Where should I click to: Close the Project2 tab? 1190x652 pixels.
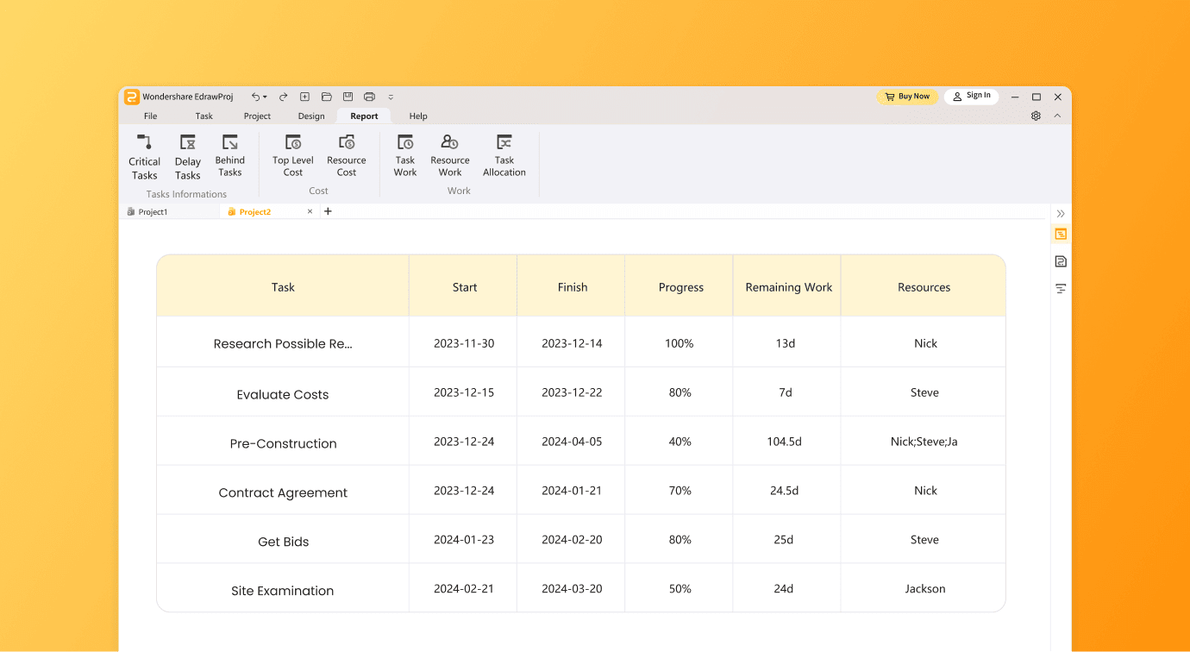(310, 212)
